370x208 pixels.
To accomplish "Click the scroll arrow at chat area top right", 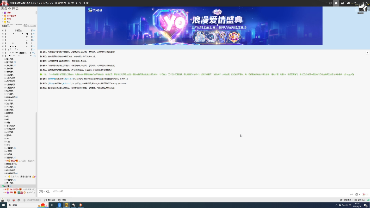I will (367, 53).
